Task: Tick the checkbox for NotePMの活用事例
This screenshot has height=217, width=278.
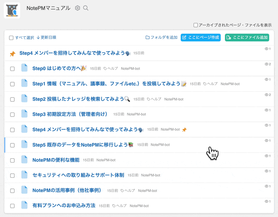Action: click(x=13, y=191)
